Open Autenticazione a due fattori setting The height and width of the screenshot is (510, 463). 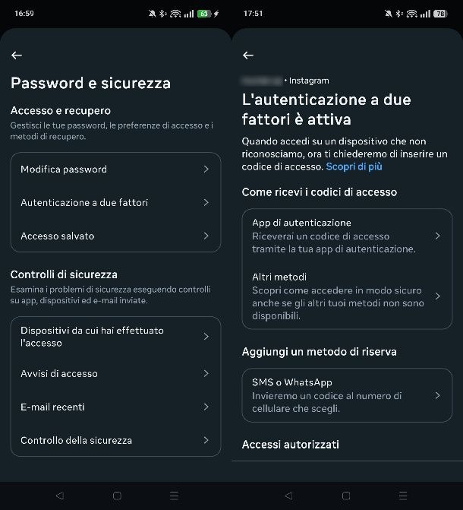click(115, 203)
